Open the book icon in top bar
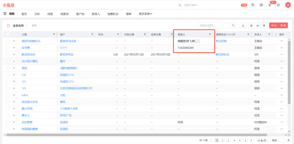Image resolution: width=294 pixels, height=144 pixels. coord(253,5)
